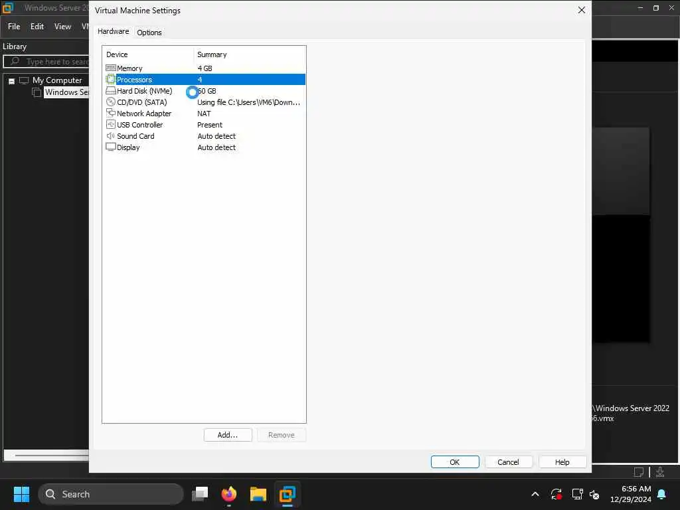Select the Network Adapter icon
This screenshot has height=510, width=680.
111,113
